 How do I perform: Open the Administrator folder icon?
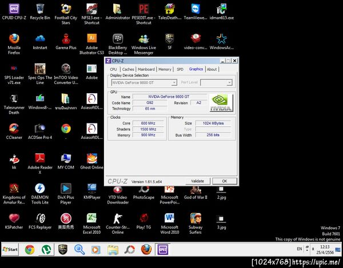pyautogui.click(x=118, y=12)
